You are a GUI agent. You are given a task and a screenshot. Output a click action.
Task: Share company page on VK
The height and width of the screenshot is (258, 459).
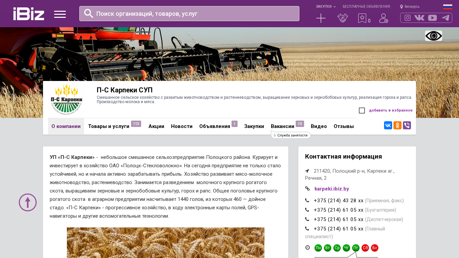[x=388, y=125]
